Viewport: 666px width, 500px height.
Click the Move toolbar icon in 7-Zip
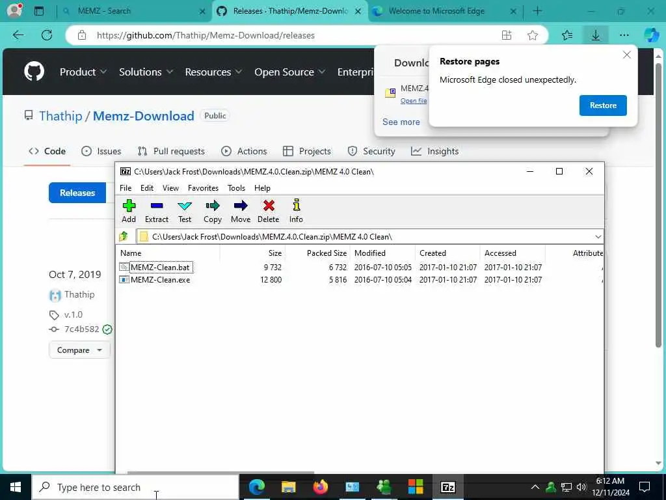tap(241, 212)
